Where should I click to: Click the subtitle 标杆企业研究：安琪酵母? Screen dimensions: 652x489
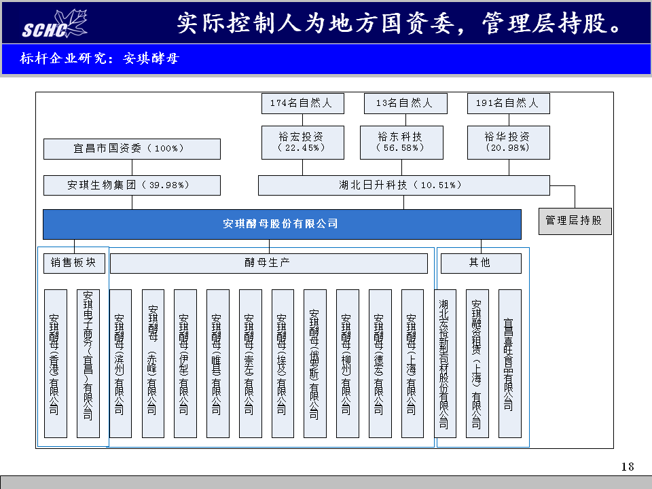99,60
